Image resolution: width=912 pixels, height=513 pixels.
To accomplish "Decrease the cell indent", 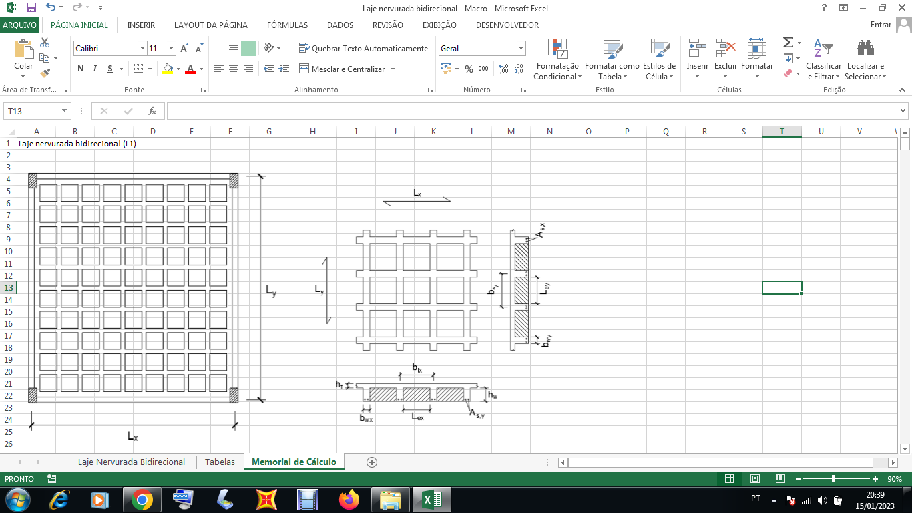I will [x=269, y=69].
